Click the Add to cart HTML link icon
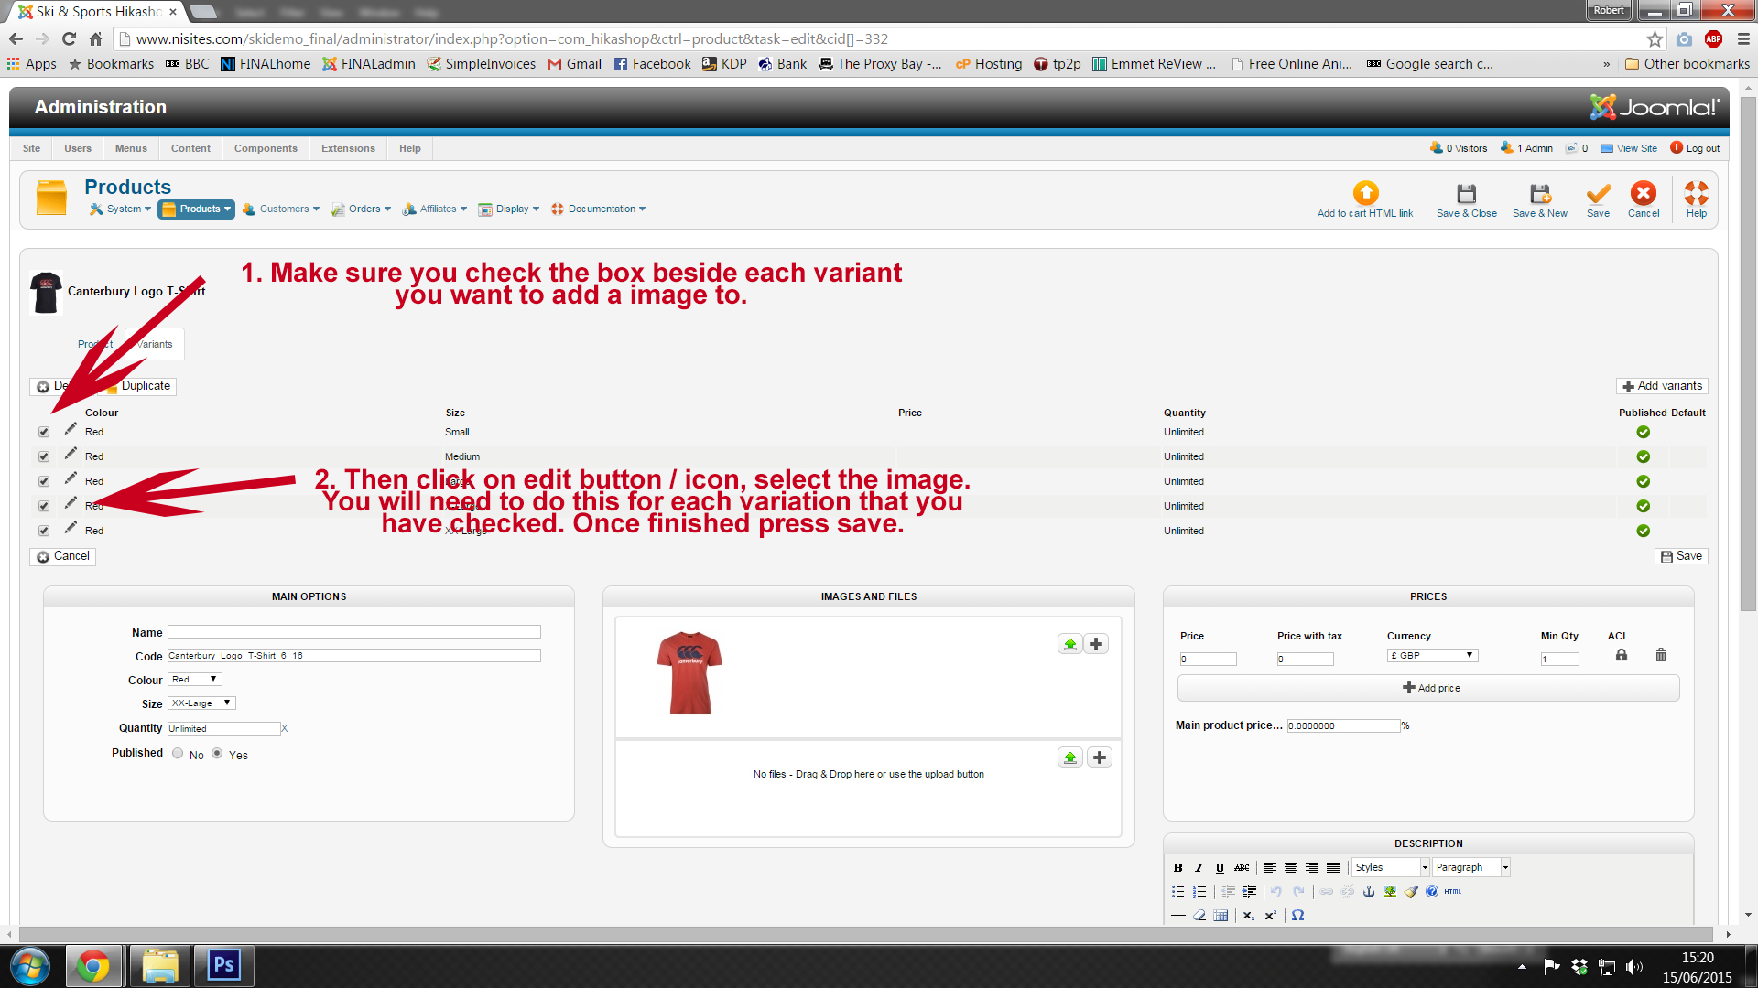1758x988 pixels. tap(1365, 194)
